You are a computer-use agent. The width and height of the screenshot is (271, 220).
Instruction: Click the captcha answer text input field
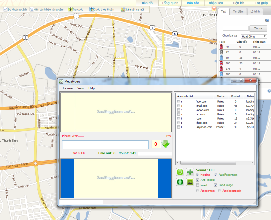click(x=105, y=144)
